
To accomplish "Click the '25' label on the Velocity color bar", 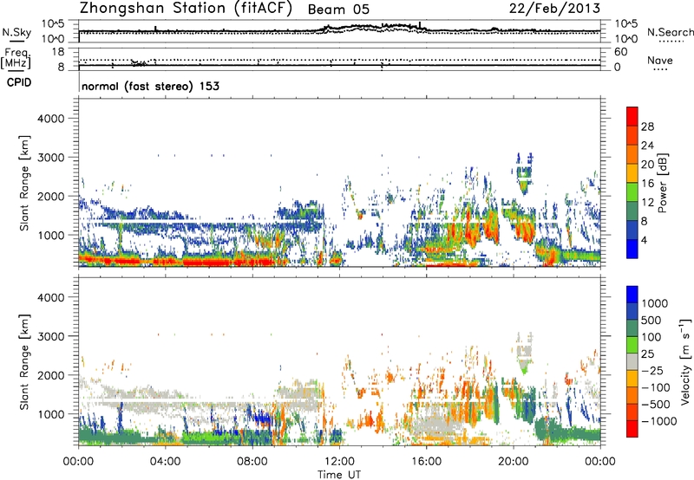I will click(x=647, y=354).
